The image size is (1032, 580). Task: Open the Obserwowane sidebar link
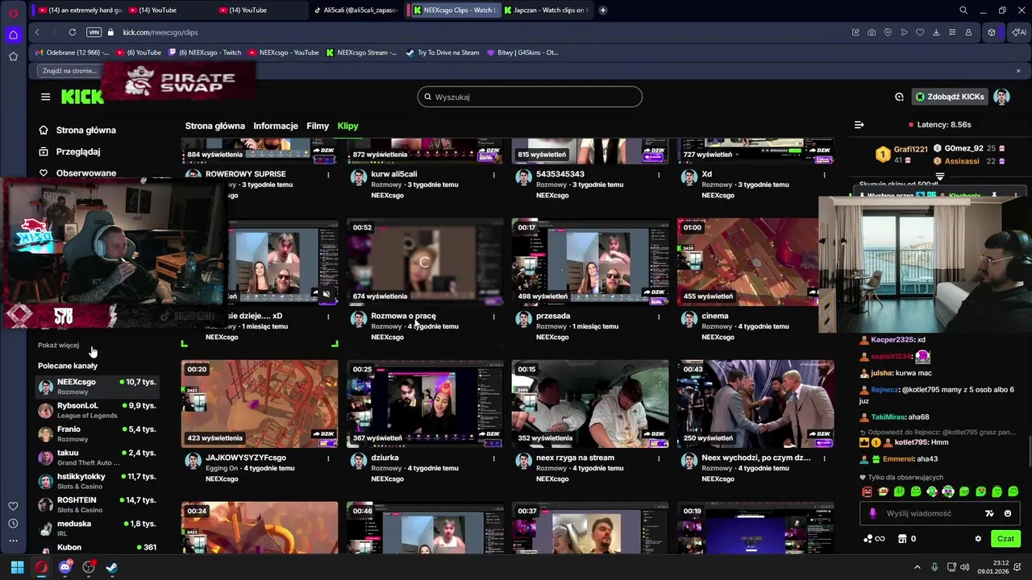click(x=85, y=172)
